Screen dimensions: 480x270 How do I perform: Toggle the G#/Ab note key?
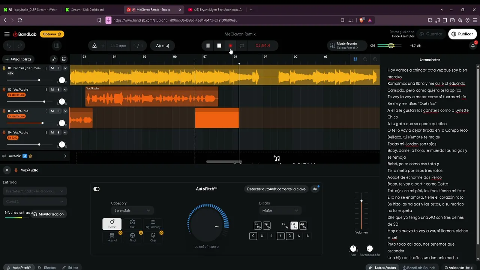[294, 225]
